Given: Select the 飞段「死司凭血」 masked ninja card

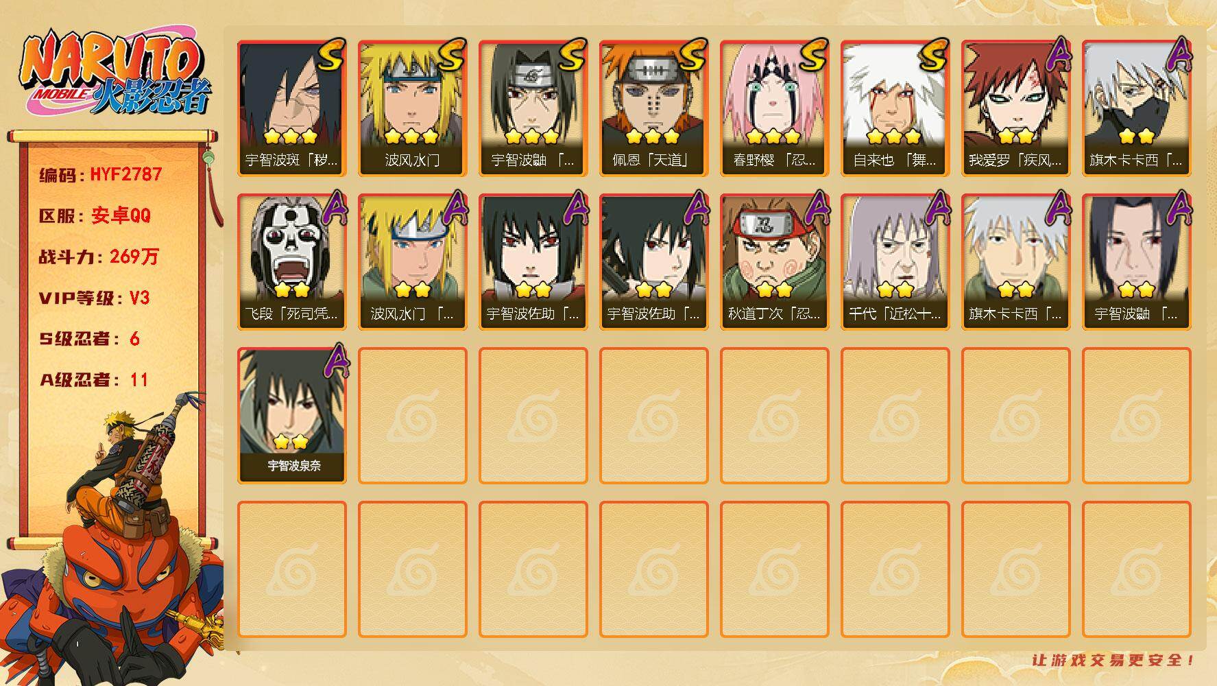Looking at the screenshot, I should 291,262.
